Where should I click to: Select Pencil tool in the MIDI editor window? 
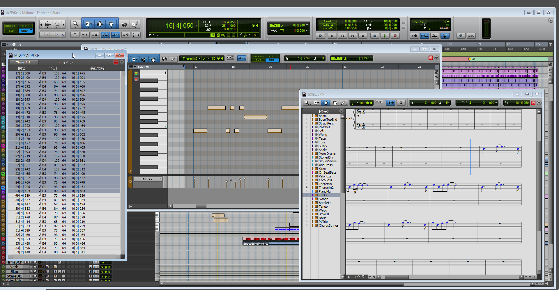pyautogui.click(x=173, y=59)
